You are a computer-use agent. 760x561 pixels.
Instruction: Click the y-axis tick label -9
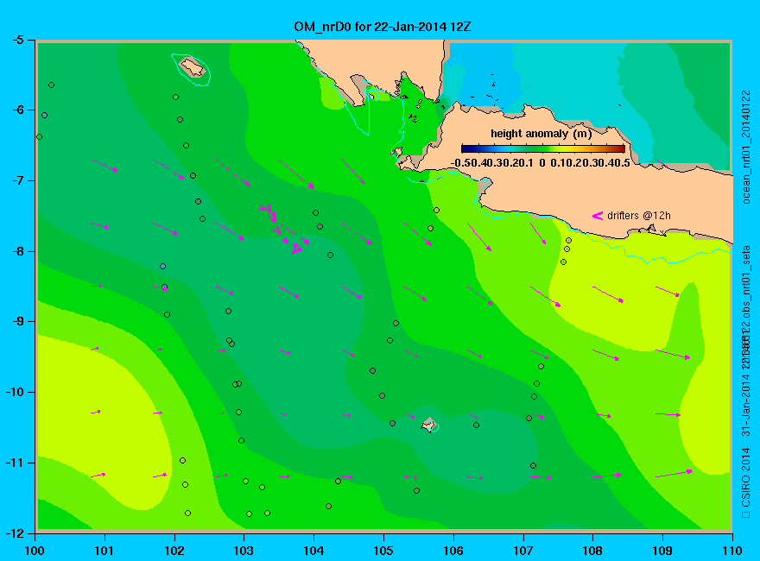pos(17,321)
